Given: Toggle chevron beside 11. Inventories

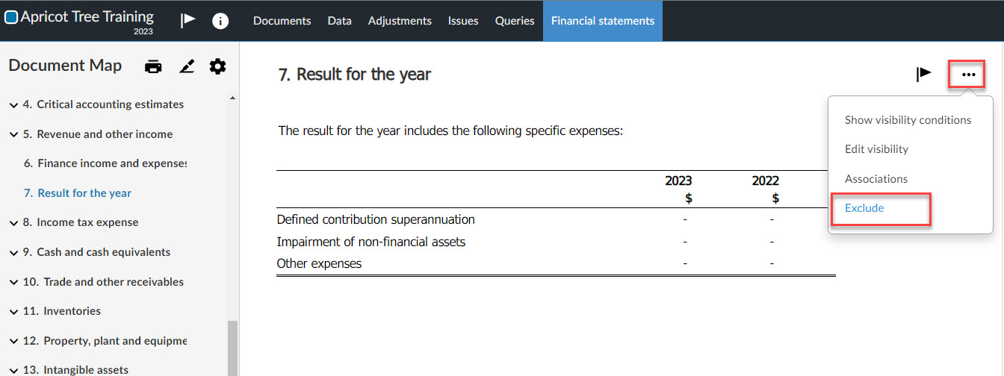Looking at the screenshot, I should click(x=14, y=312).
